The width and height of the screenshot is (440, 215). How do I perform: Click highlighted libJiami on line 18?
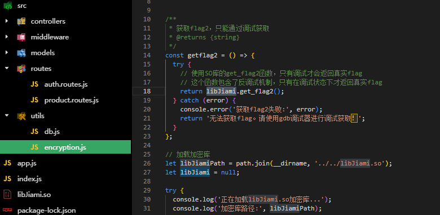(221, 91)
